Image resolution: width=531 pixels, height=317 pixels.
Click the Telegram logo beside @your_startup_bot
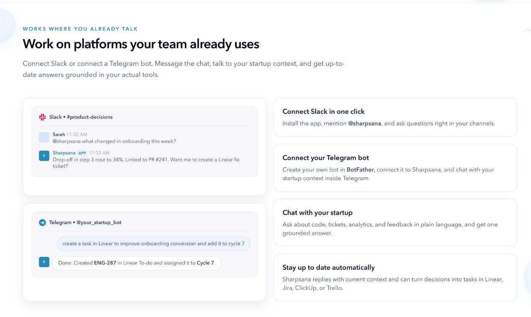click(42, 223)
